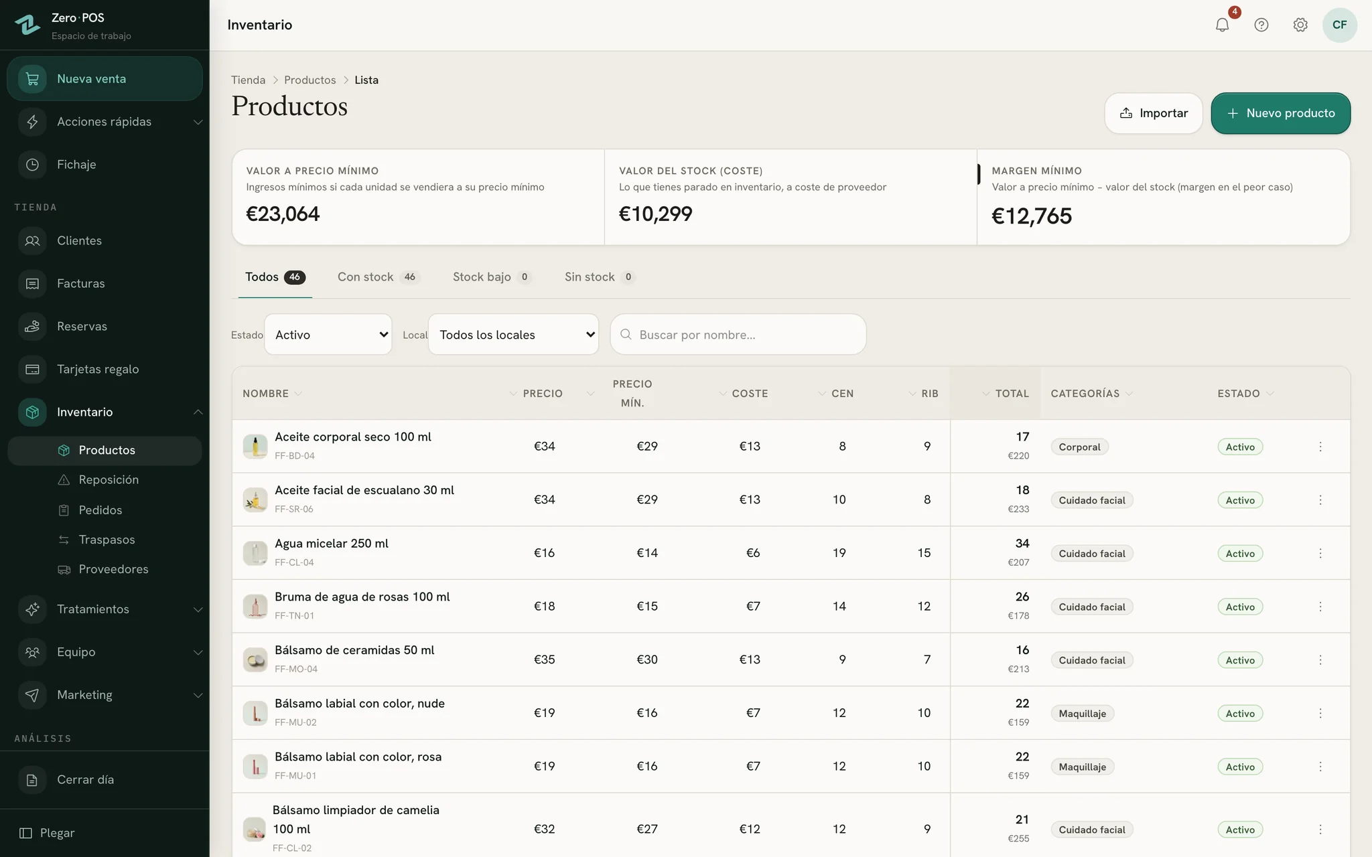Open the notifications bell
The image size is (1372, 857).
(1222, 25)
